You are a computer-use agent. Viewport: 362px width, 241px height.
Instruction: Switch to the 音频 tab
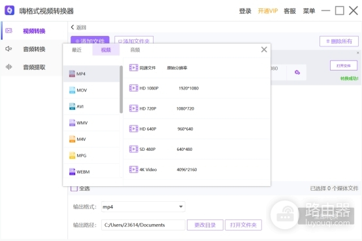click(135, 50)
